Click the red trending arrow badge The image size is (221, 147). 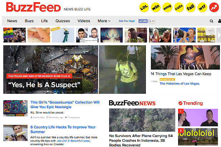[214, 7]
